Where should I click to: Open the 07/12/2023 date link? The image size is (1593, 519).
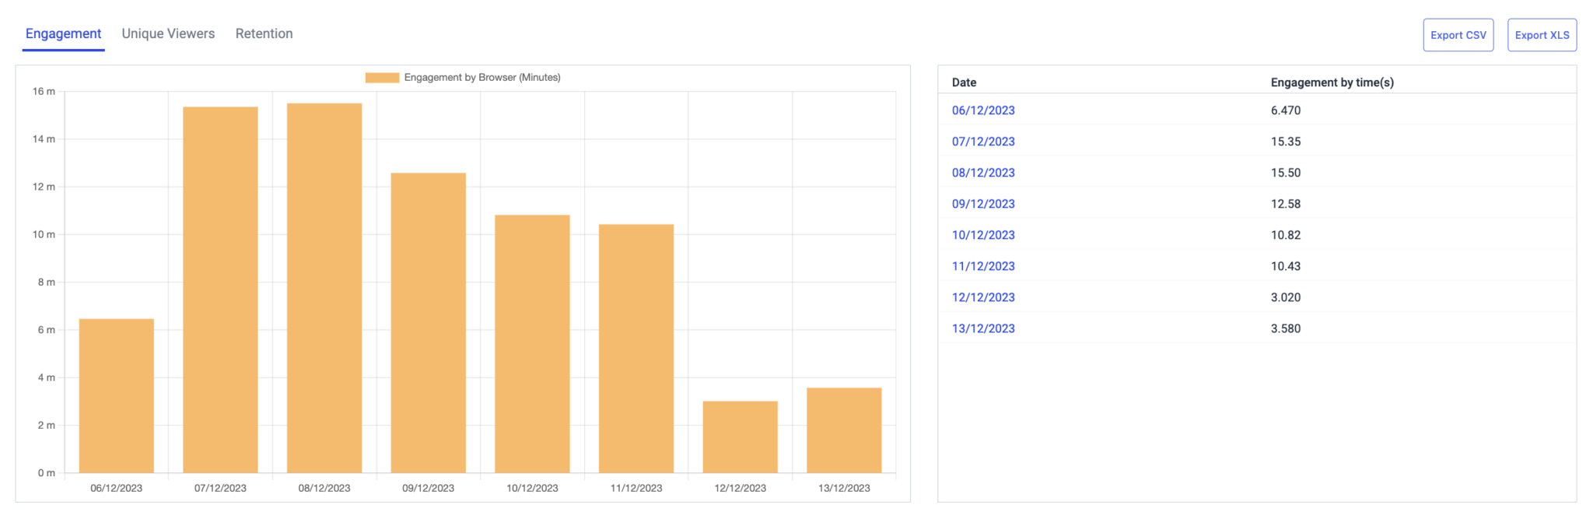pos(983,142)
